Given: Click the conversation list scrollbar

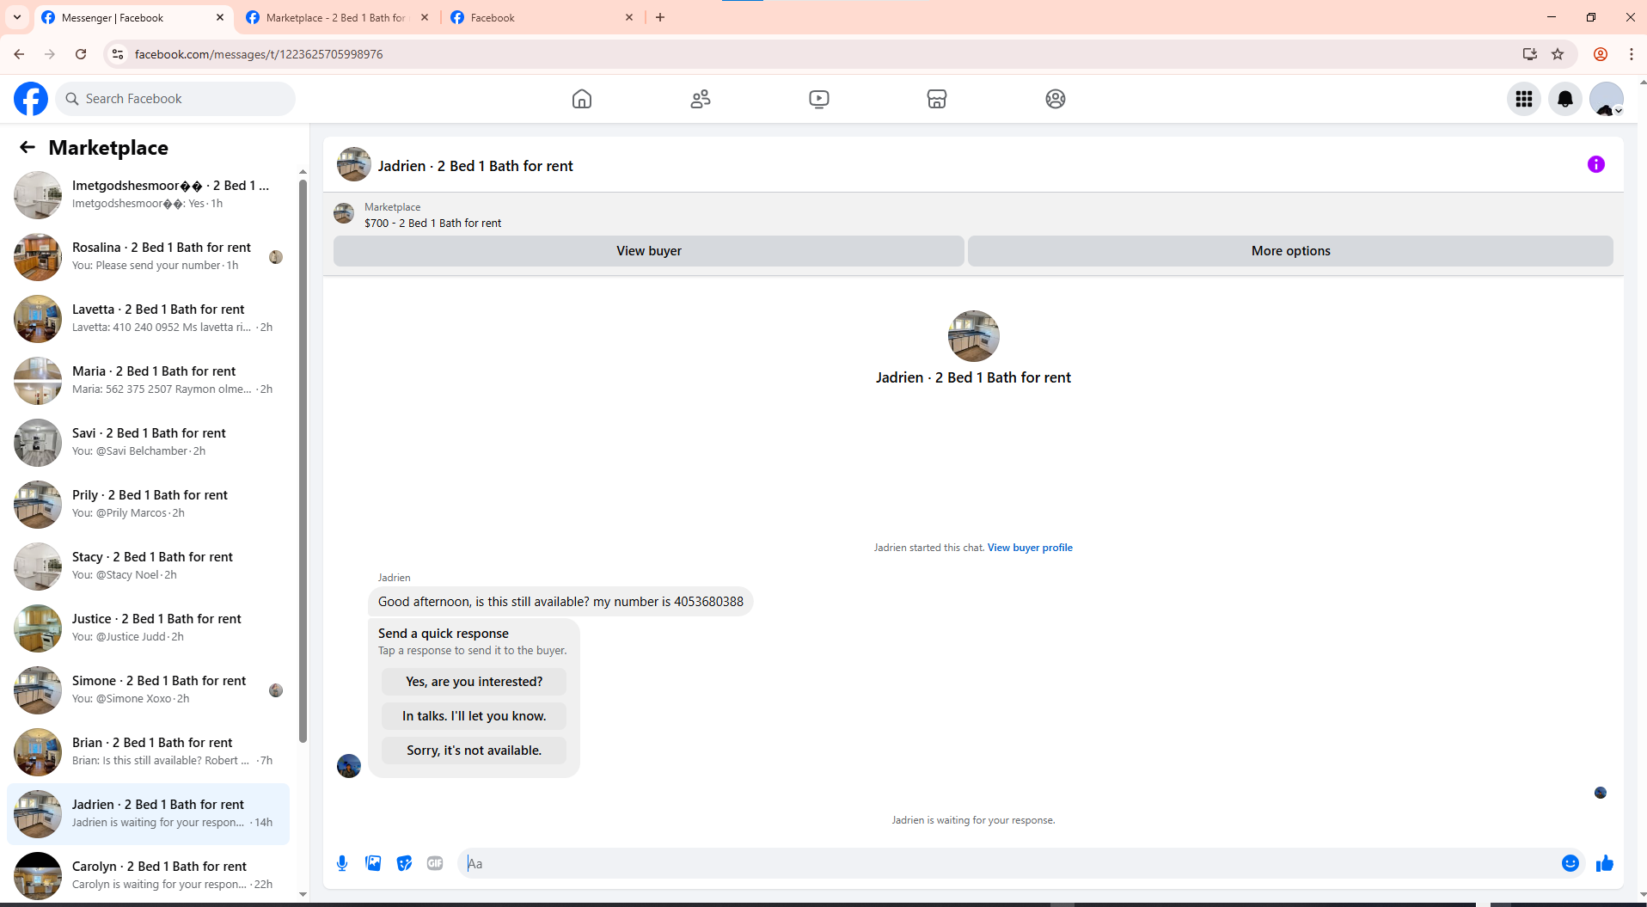Looking at the screenshot, I should (303, 460).
